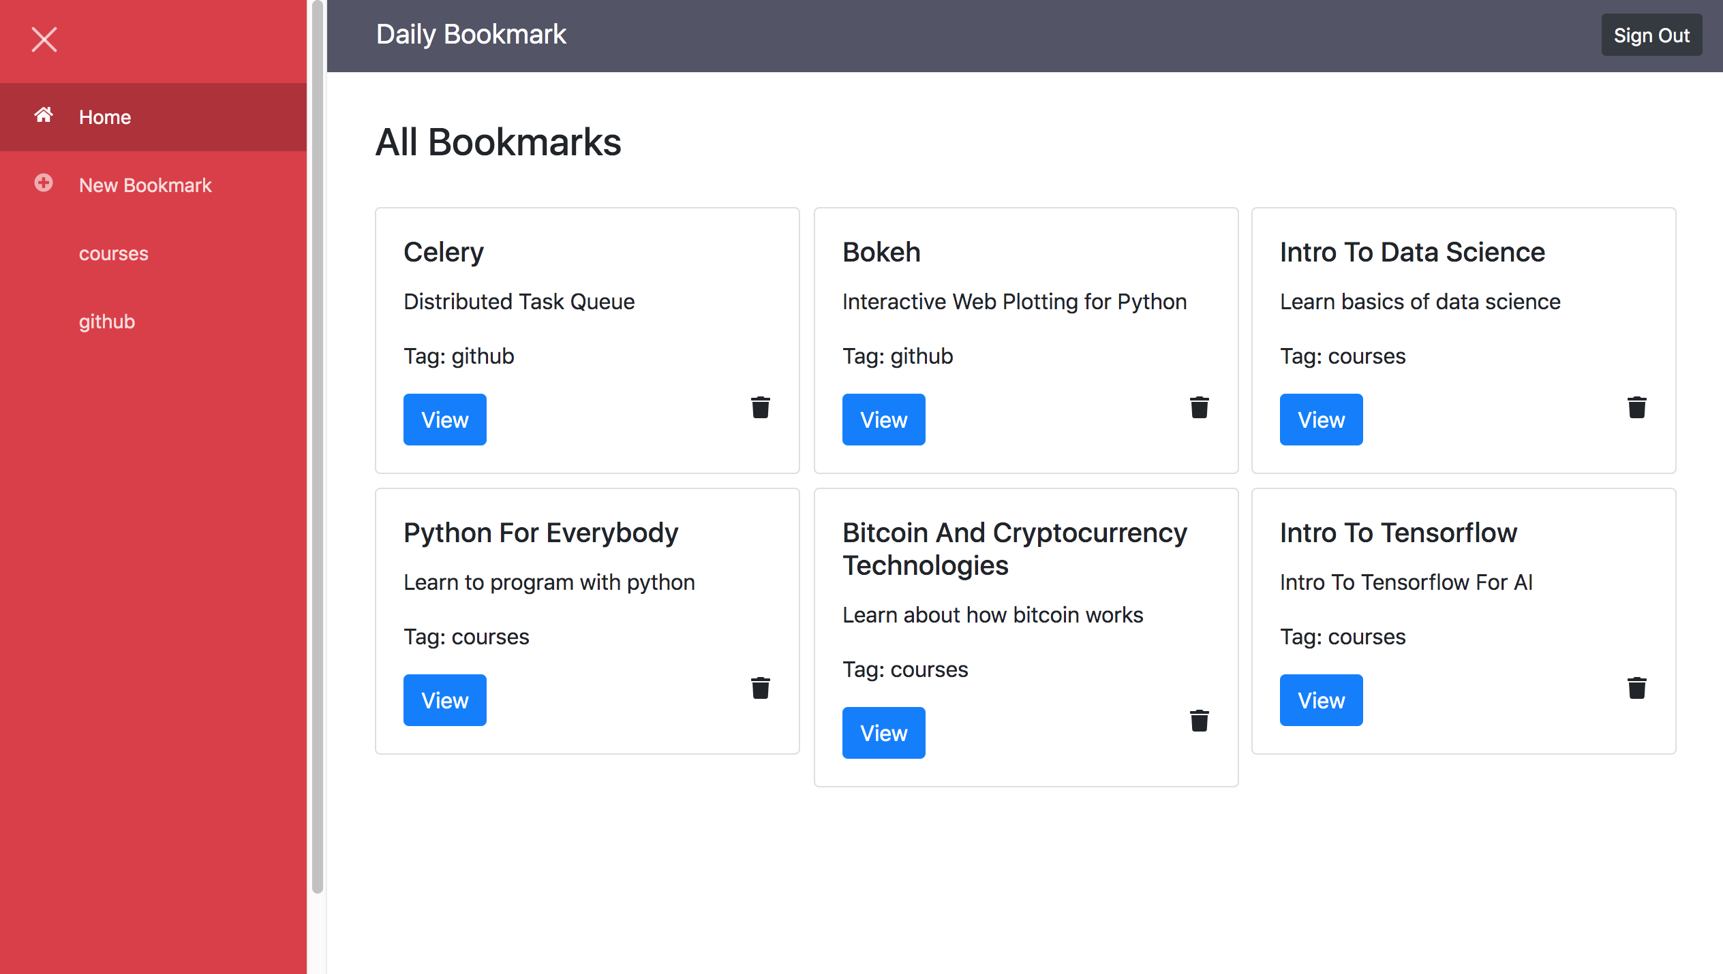Delete Python For Everybody with trash icon
The height and width of the screenshot is (974, 1723).
(761, 688)
